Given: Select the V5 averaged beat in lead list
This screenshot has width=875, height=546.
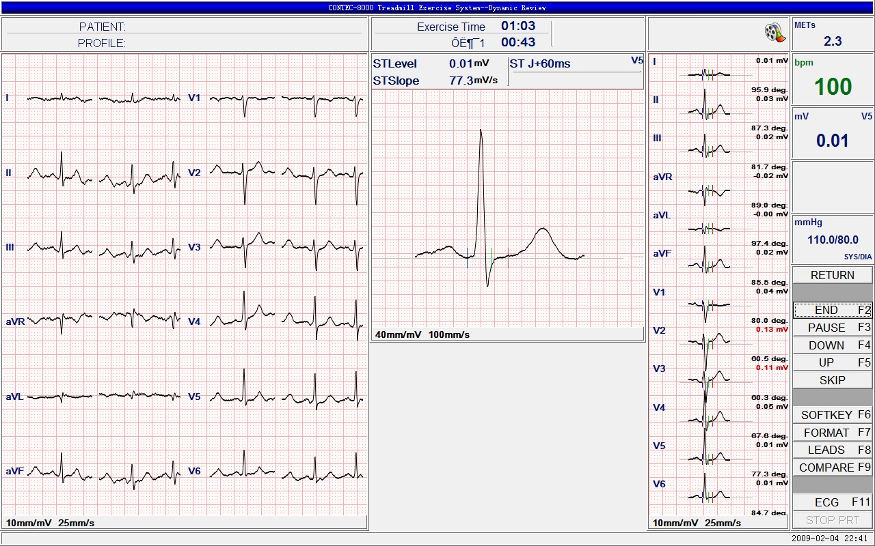Looking at the screenshot, I should coord(708,454).
